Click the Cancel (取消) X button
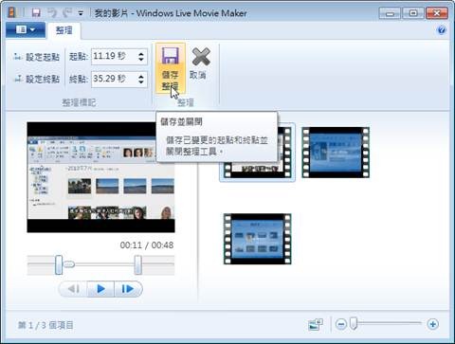This screenshot has width=455, height=344. pyautogui.click(x=200, y=63)
